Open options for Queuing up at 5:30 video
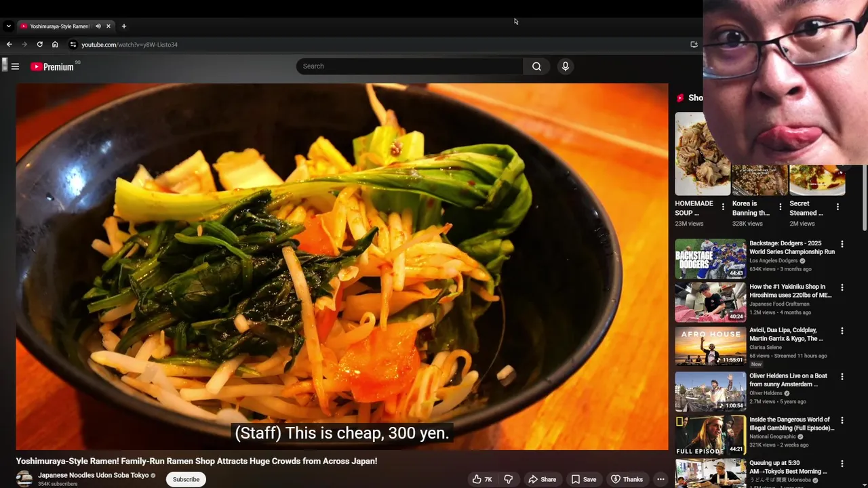The image size is (868, 488). 842,464
